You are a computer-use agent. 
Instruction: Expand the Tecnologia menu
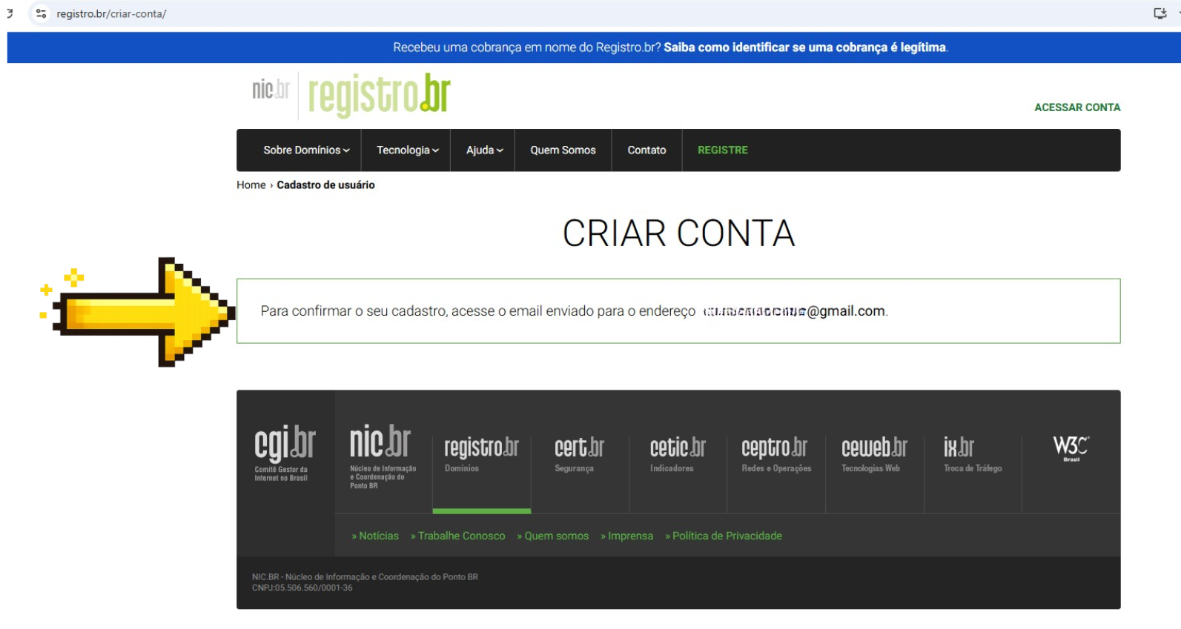[x=408, y=150]
